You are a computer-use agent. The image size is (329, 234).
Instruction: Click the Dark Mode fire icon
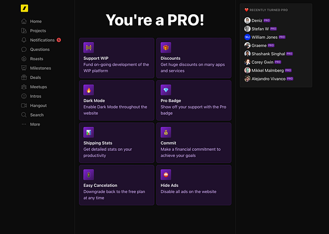(88, 90)
